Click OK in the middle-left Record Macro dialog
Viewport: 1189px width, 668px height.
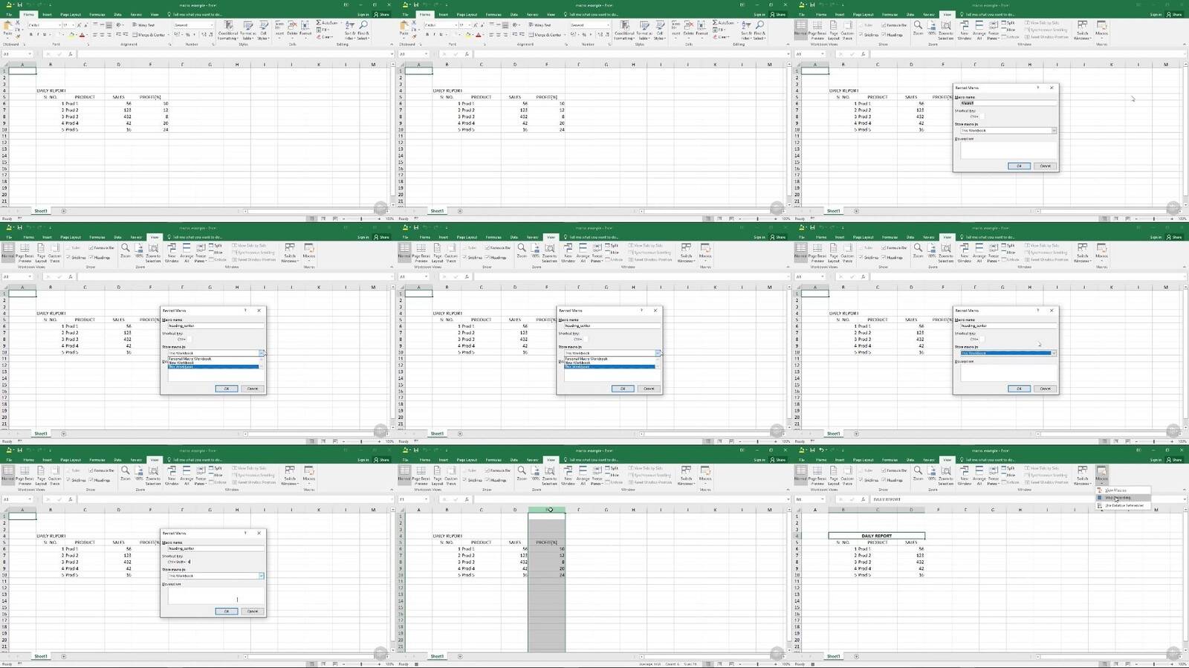click(227, 389)
